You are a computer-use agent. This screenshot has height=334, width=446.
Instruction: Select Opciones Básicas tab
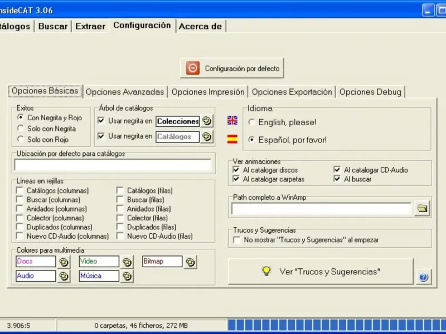point(45,91)
